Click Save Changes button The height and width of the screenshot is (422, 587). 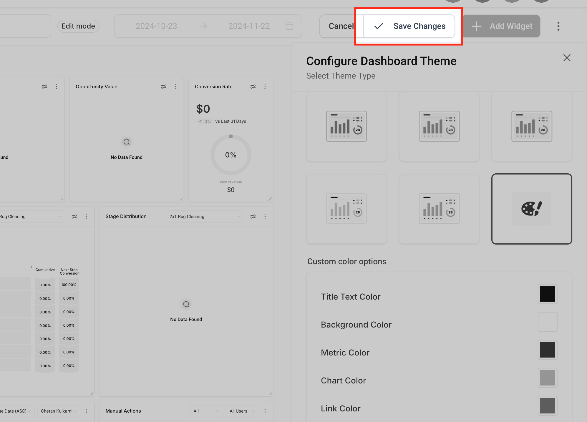409,26
